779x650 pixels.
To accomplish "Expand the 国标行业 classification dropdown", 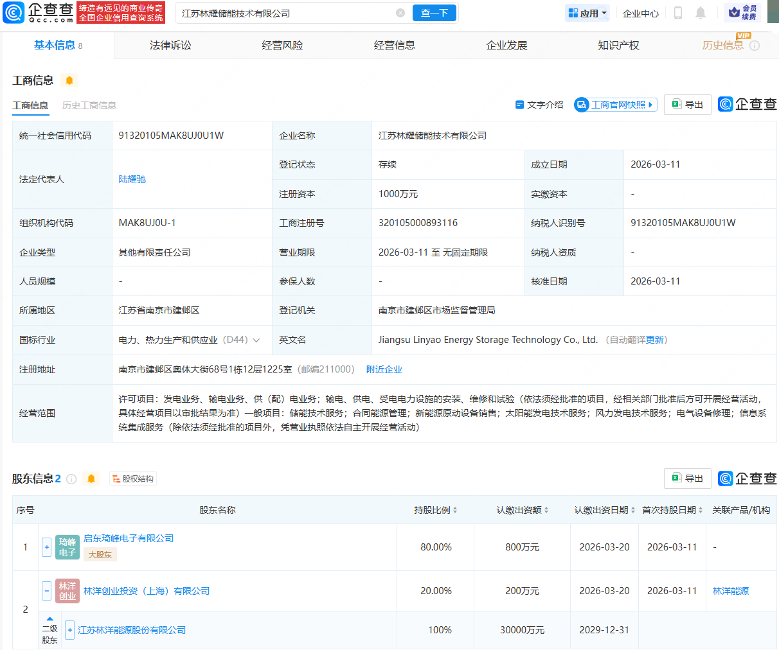I will pos(257,339).
